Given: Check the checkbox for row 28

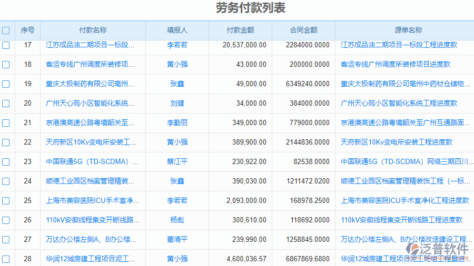Looking at the screenshot, I should point(6,259).
